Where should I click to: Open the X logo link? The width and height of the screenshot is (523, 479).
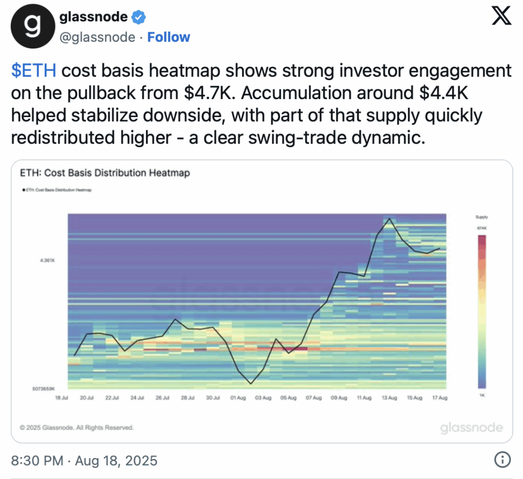(x=502, y=15)
